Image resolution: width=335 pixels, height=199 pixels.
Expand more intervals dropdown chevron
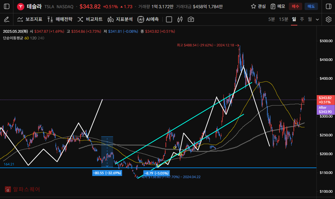[x=317, y=20]
